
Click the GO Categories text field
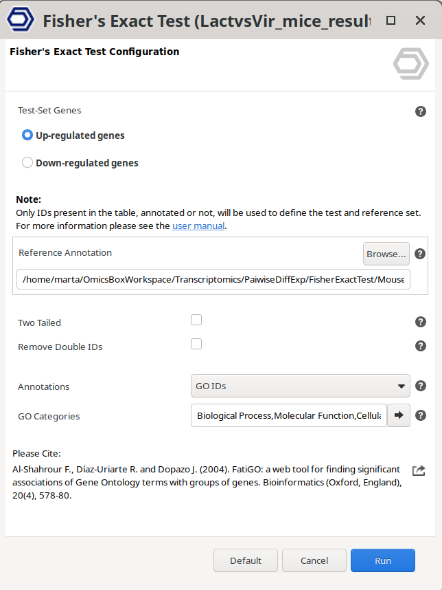pos(288,415)
